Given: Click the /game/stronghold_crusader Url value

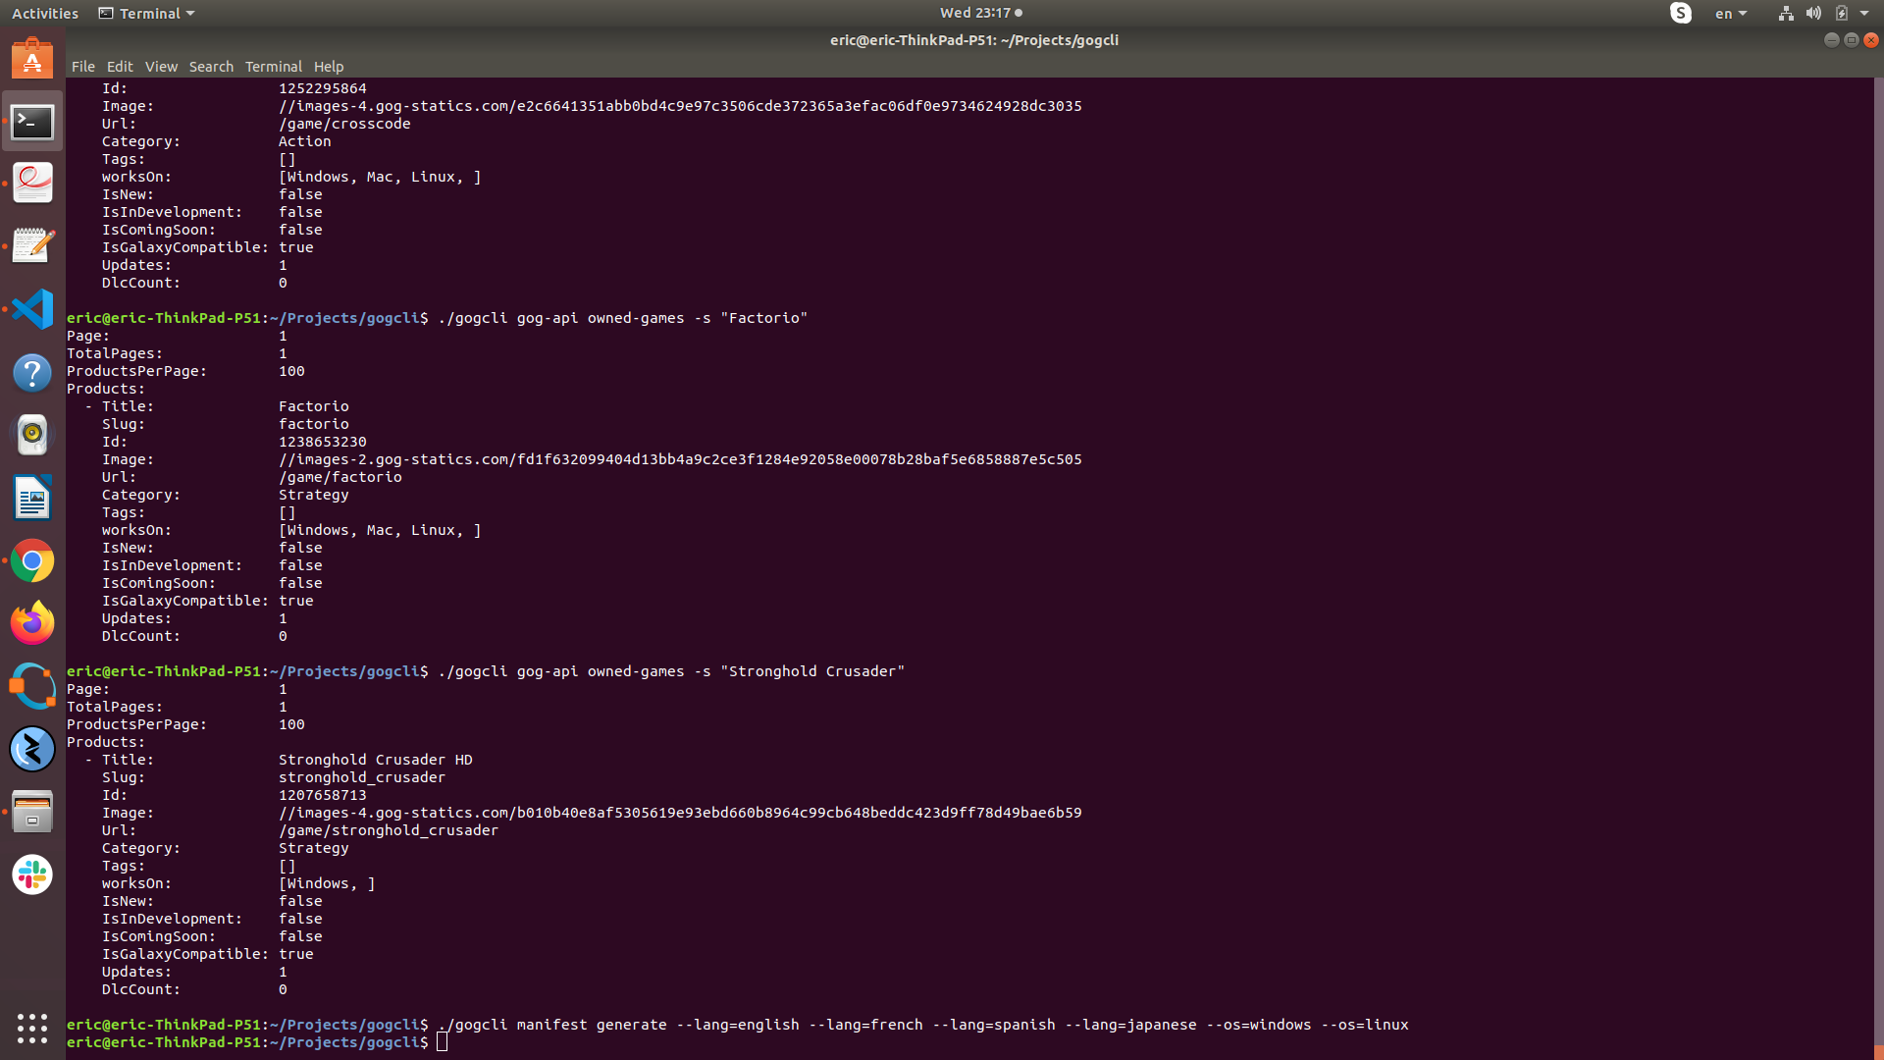Looking at the screenshot, I should tap(388, 830).
